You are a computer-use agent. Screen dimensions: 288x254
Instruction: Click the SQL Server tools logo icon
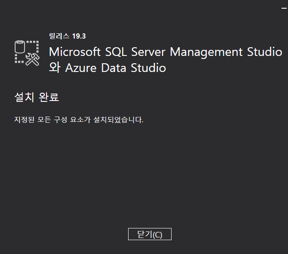pyautogui.click(x=27, y=53)
